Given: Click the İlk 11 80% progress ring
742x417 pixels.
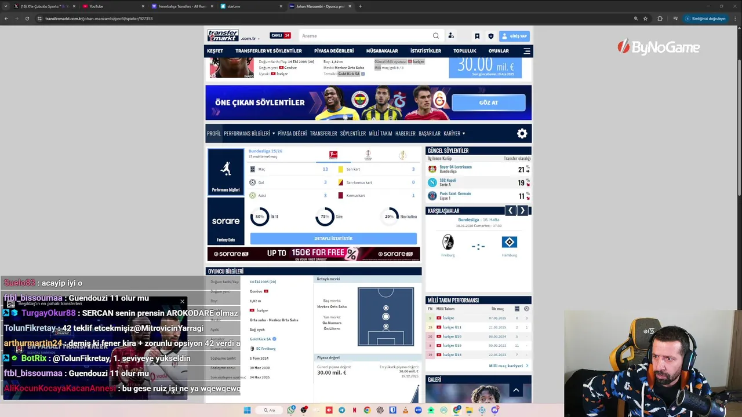Looking at the screenshot, I should (x=259, y=217).
